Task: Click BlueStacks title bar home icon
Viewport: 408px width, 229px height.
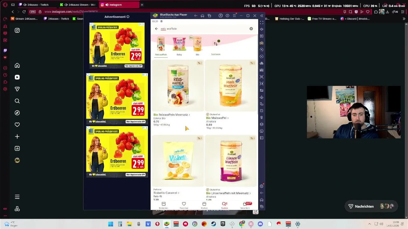Action: [x=202, y=16]
